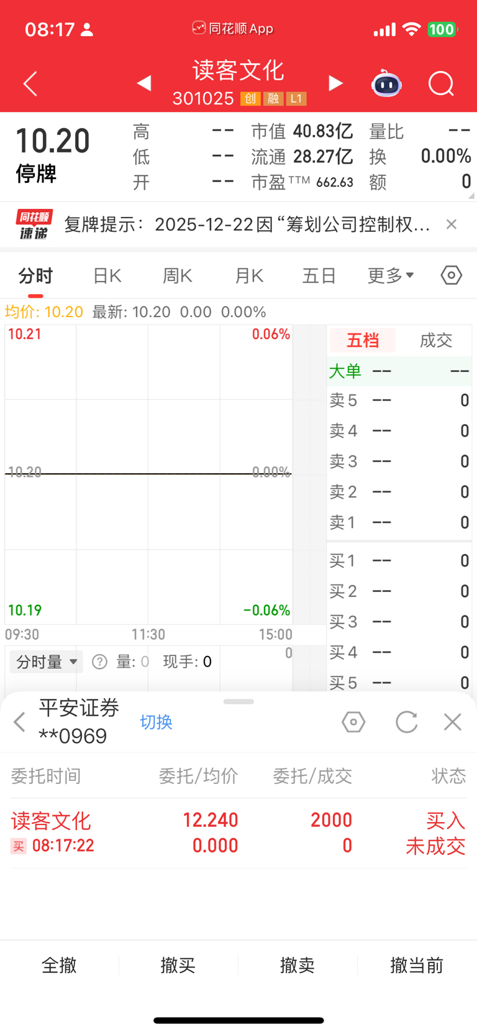Tap the intraday price chart
477x1034 pixels.
(x=148, y=474)
